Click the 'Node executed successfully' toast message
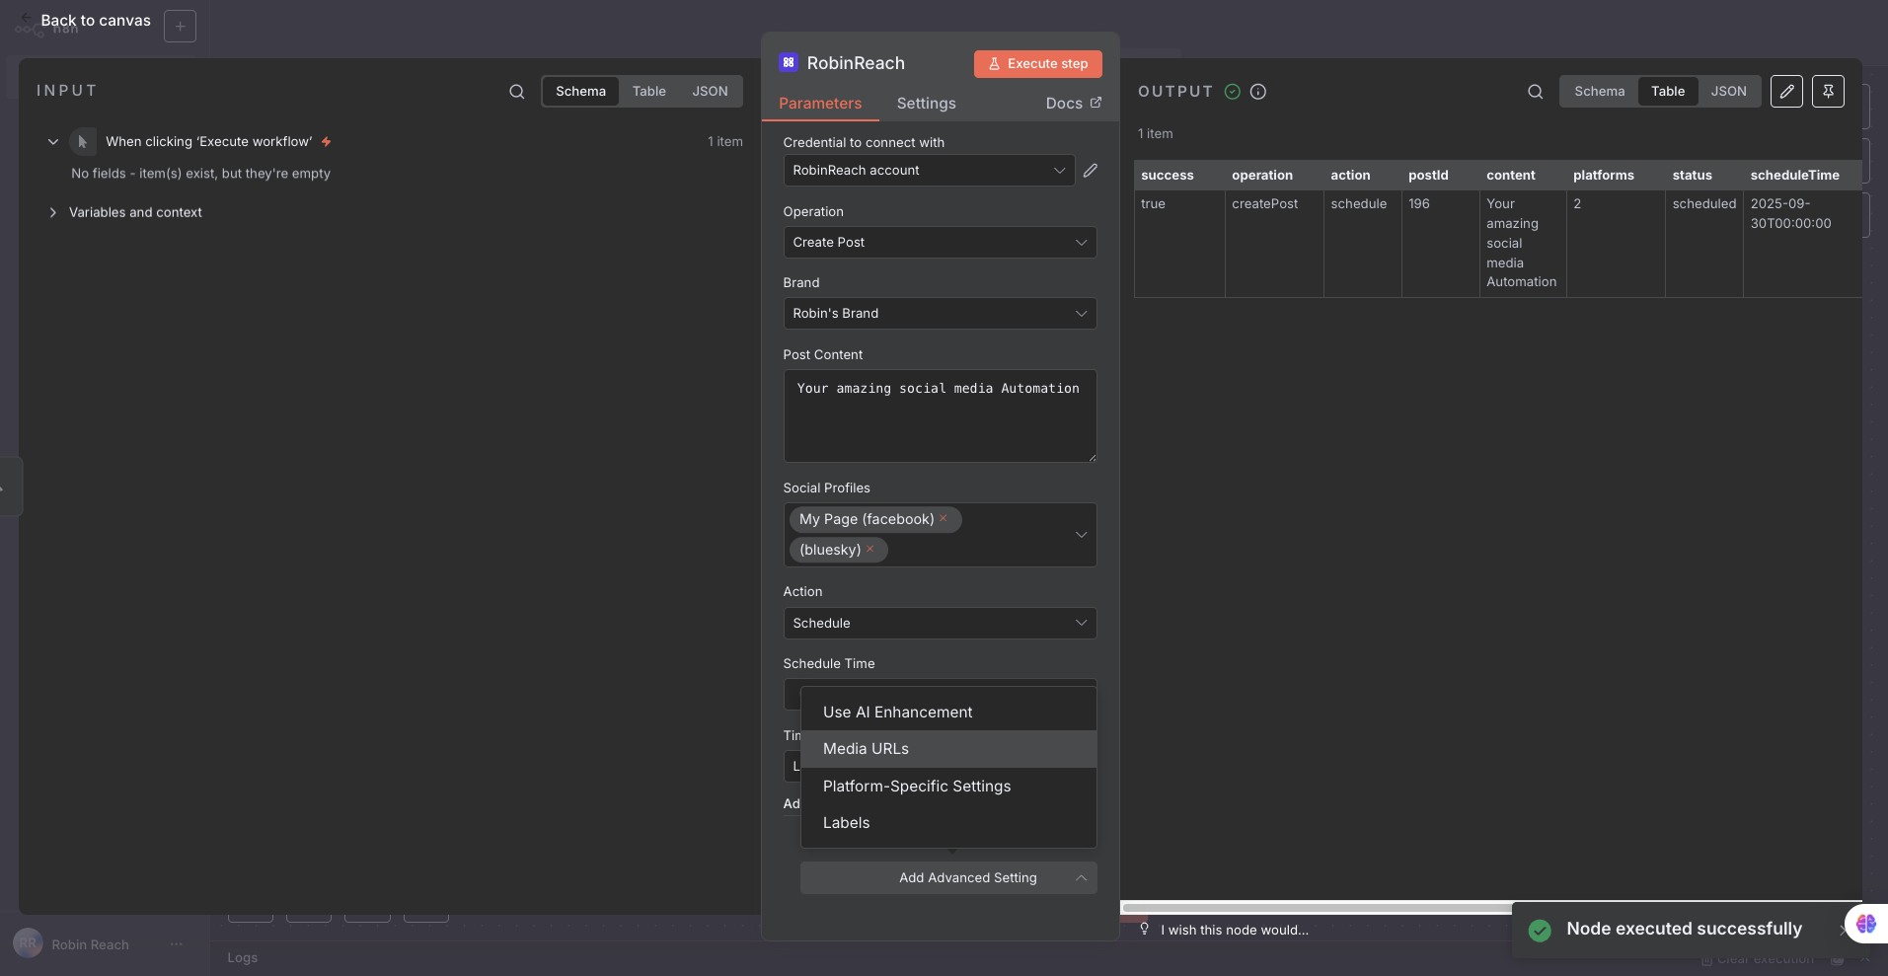 click(x=1684, y=930)
